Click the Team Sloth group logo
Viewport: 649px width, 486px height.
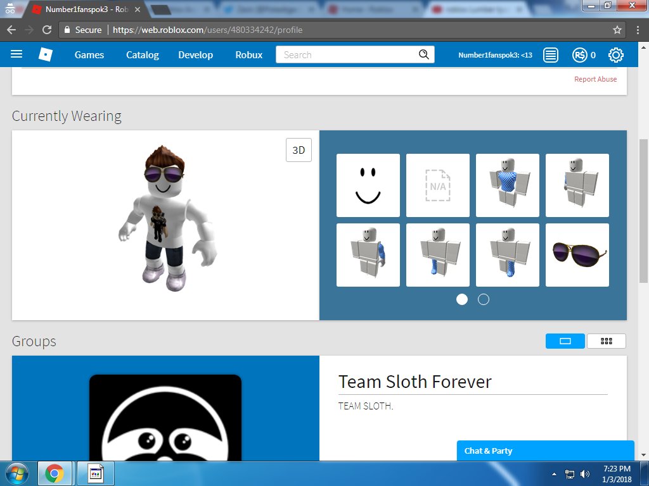pos(165,418)
